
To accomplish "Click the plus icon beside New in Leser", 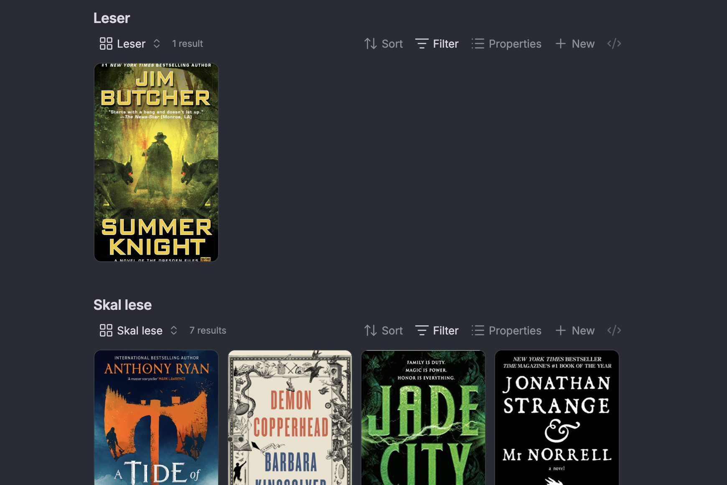I will pos(560,43).
